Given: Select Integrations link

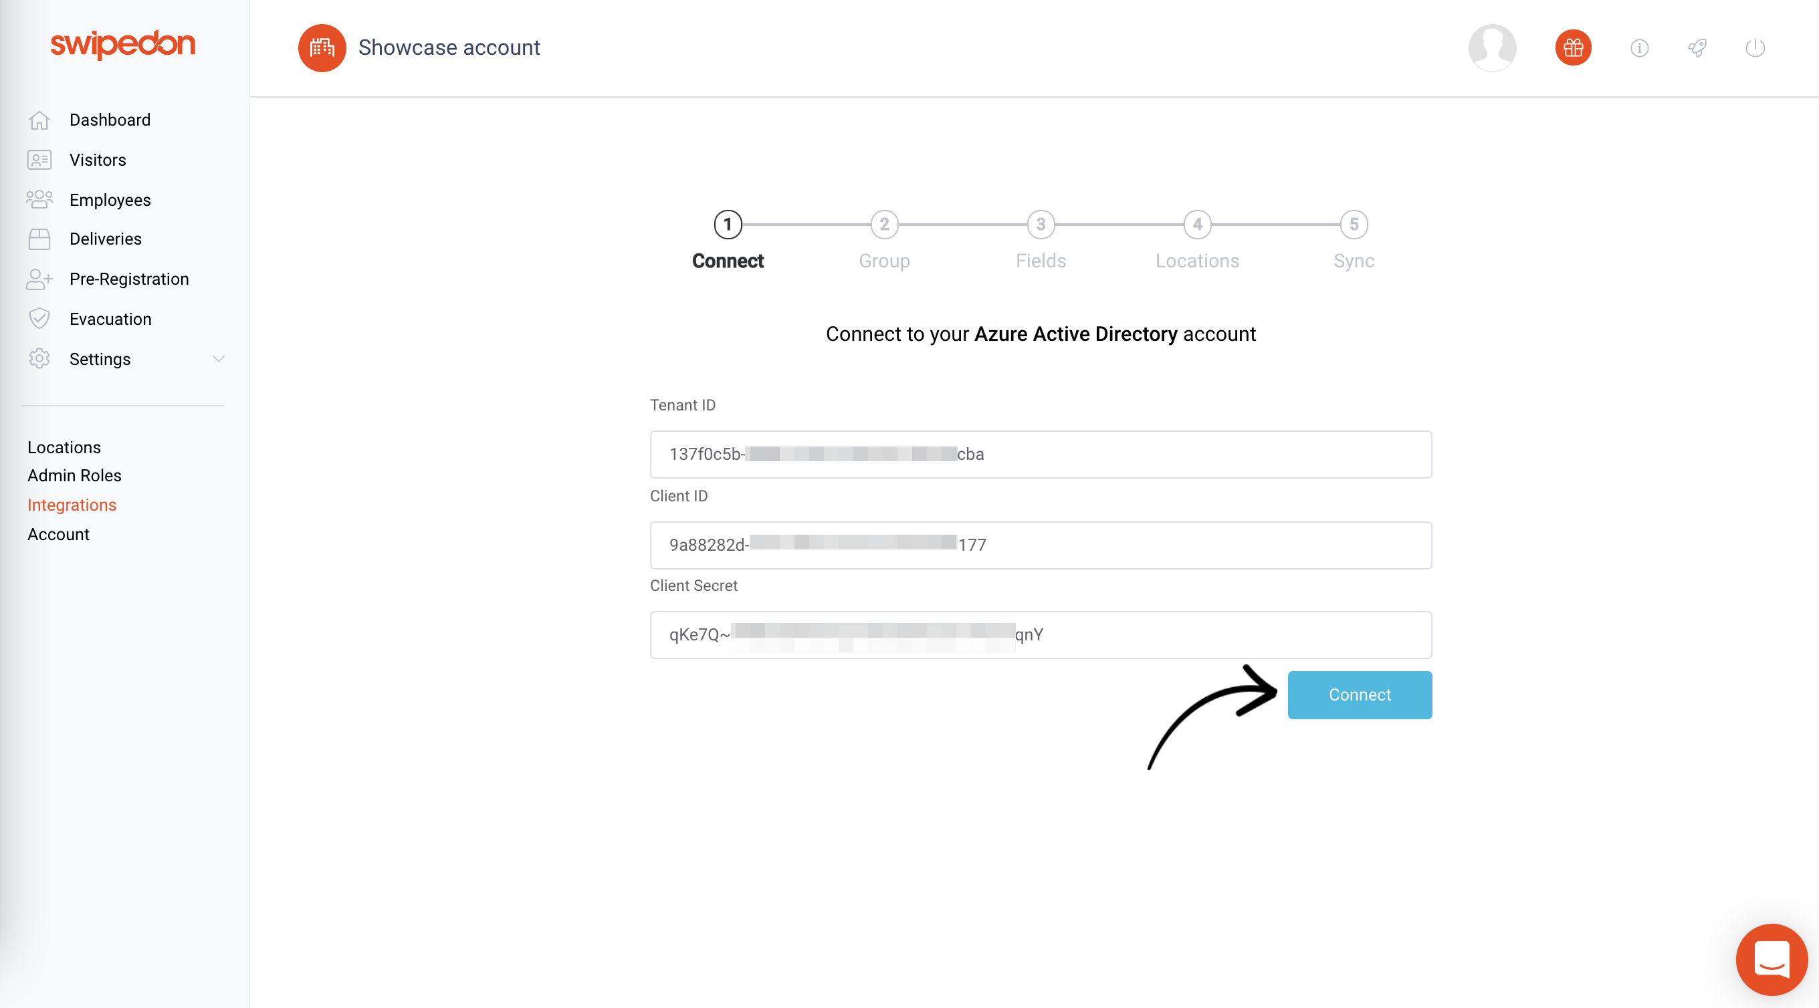Looking at the screenshot, I should (72, 505).
